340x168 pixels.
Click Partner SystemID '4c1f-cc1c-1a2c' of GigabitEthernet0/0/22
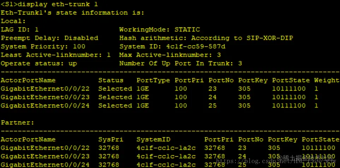point(166,148)
